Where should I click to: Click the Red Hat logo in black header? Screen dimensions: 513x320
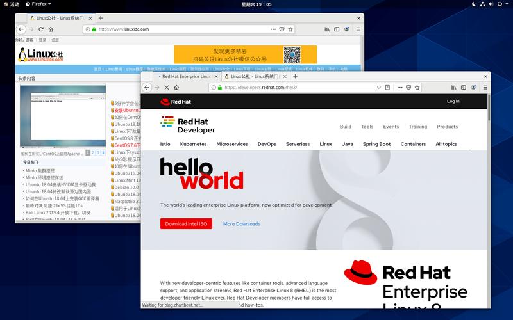tap(176, 102)
